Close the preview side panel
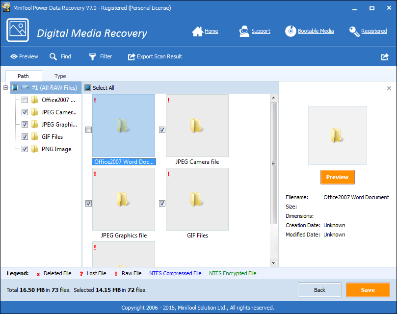The height and width of the screenshot is (314, 397). point(389,88)
